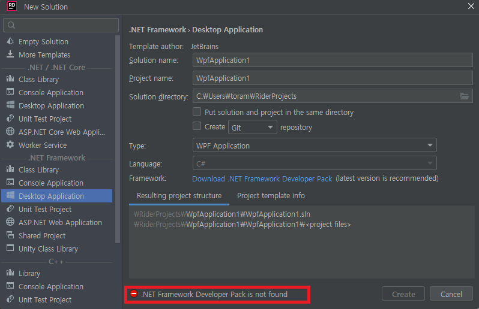Screen dimensions: 479x309
Task: Select ASP.NET Core Web Appli... template
Action: tap(57, 132)
